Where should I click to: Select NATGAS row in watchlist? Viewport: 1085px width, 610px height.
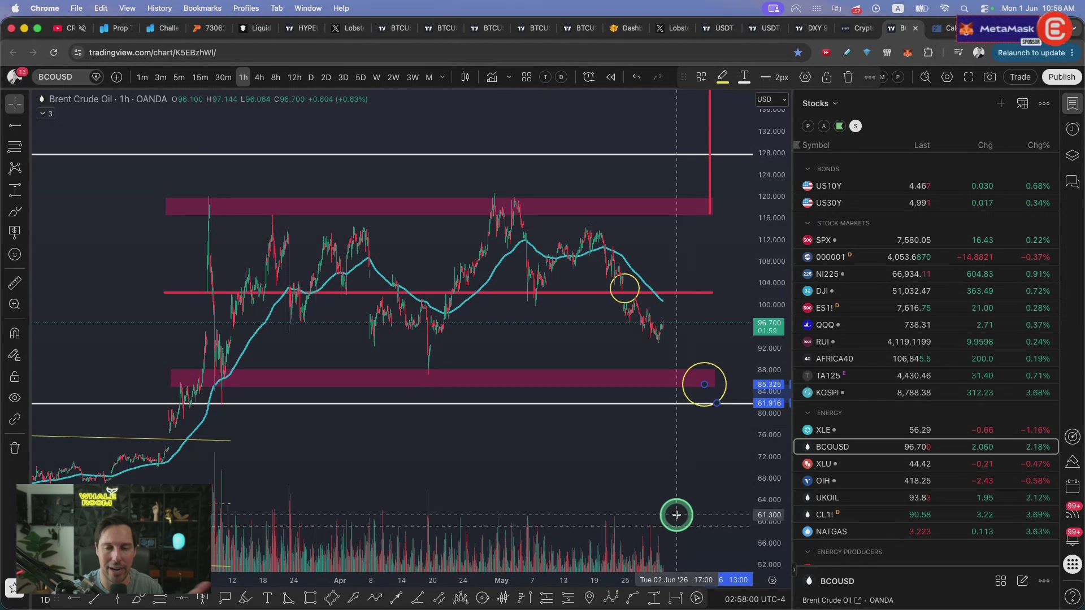pos(926,531)
